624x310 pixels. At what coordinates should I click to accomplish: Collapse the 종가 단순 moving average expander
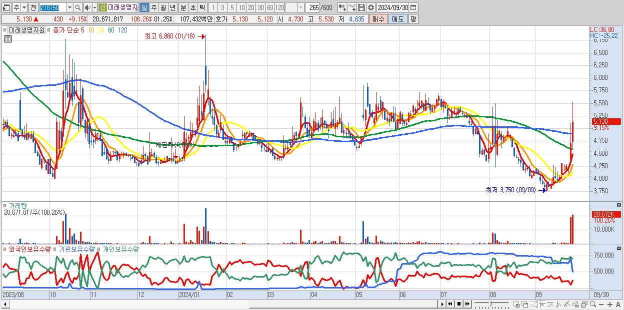(x=49, y=30)
